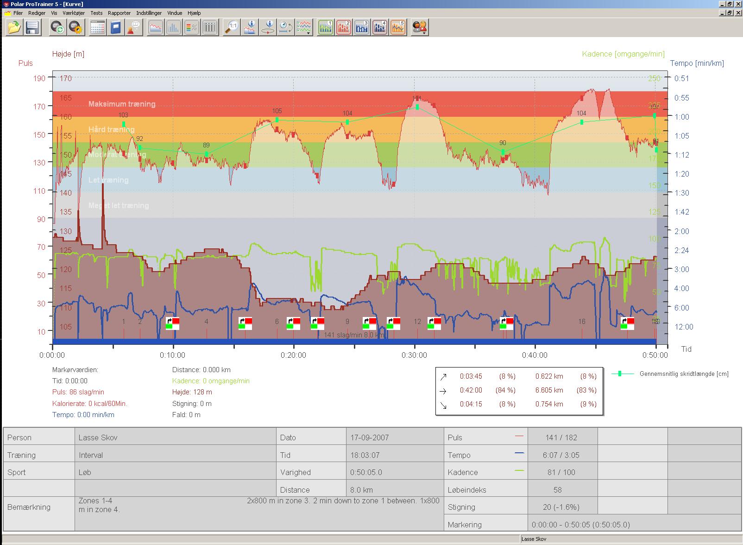Toggle the percentage zones view icon
The width and height of the screenshot is (743, 545).
[191, 27]
